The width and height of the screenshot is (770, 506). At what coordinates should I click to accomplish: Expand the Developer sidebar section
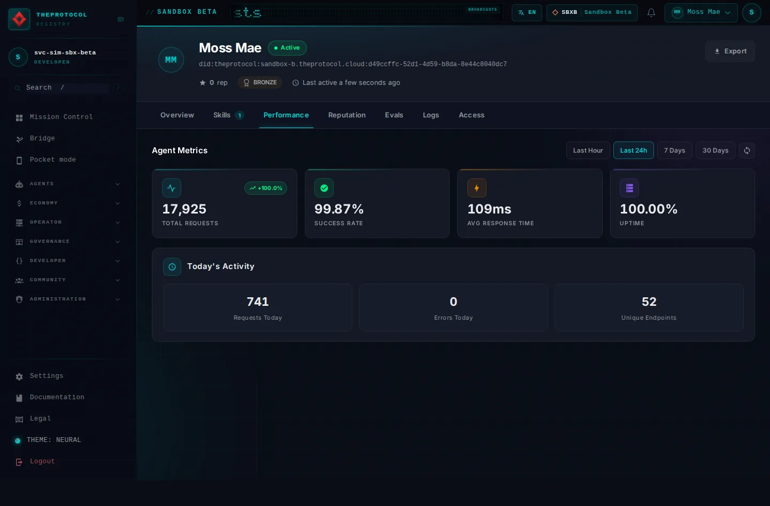click(68, 260)
